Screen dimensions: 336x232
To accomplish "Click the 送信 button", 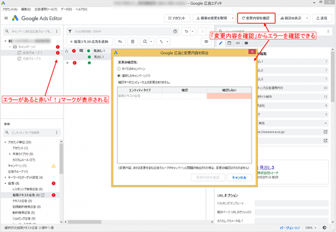I will (322, 18).
